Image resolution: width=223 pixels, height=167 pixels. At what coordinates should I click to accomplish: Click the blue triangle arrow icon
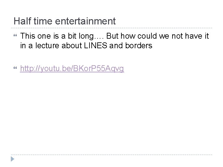[12, 159]
